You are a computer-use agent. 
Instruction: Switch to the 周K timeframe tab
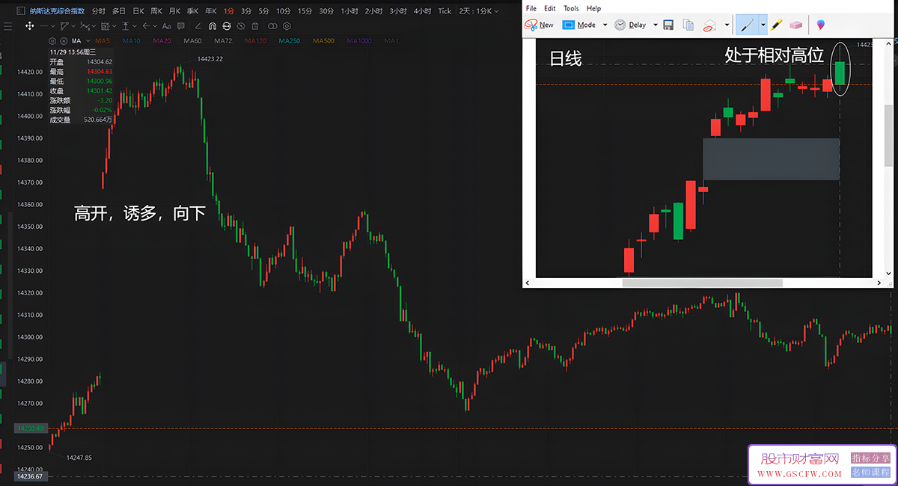pos(156,11)
